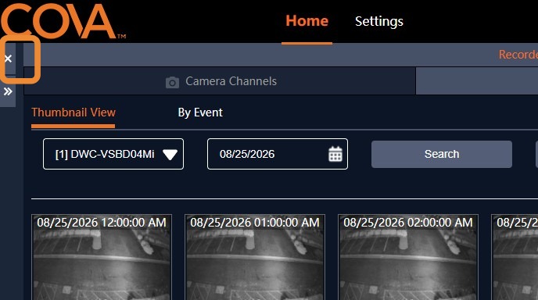The height and width of the screenshot is (300, 538).
Task: Switch to Thumbnail View
Action: click(x=74, y=112)
